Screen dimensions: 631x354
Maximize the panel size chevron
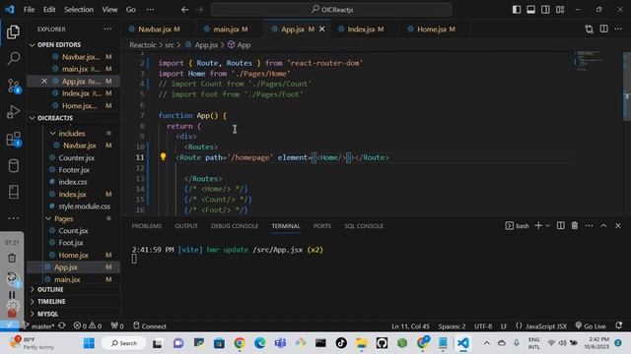pyautogui.click(x=603, y=225)
